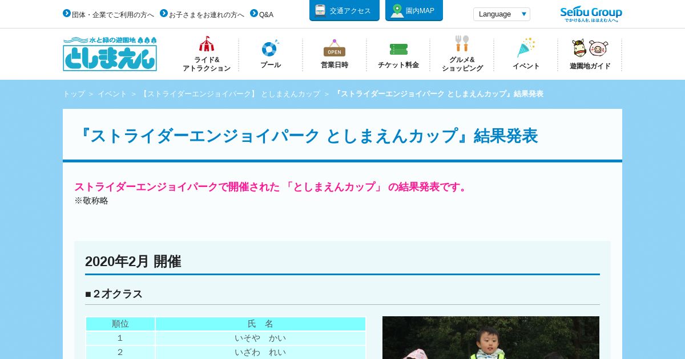Select ライド&アトラクション menu label
The width and height of the screenshot is (685, 359).
[x=207, y=64]
